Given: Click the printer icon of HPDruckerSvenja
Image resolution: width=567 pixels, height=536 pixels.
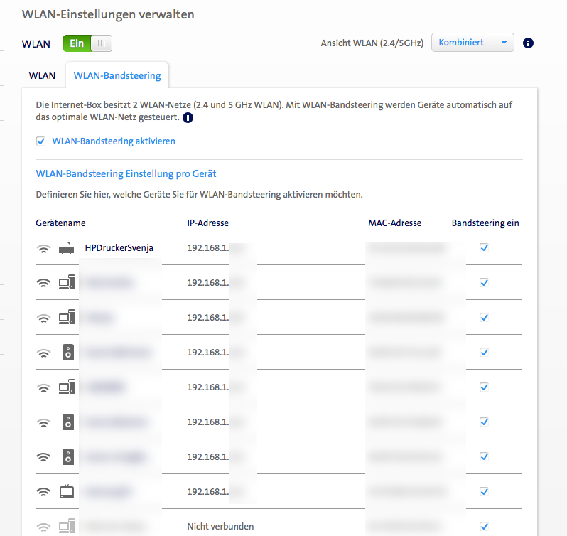Looking at the screenshot, I should [x=67, y=248].
